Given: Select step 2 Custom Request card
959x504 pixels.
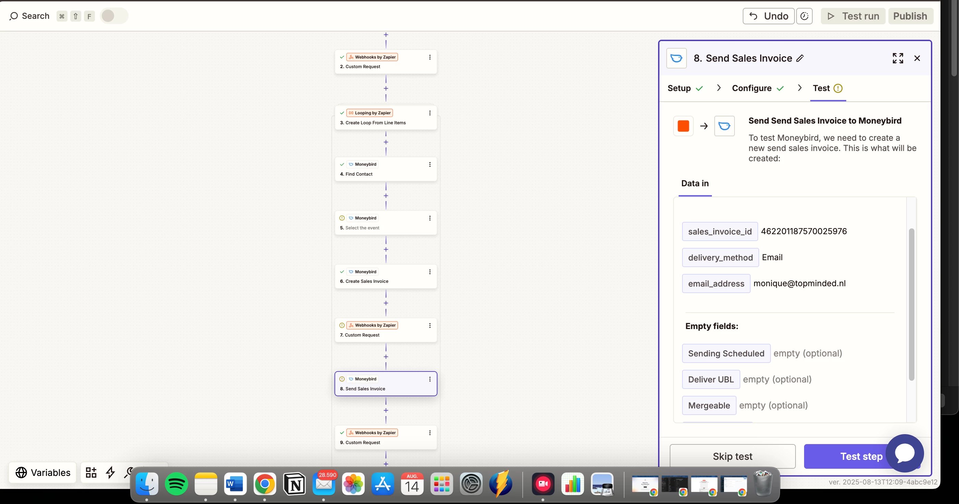Looking at the screenshot, I should 386,62.
